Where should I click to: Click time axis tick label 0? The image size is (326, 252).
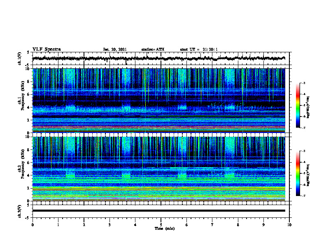tap(33, 225)
